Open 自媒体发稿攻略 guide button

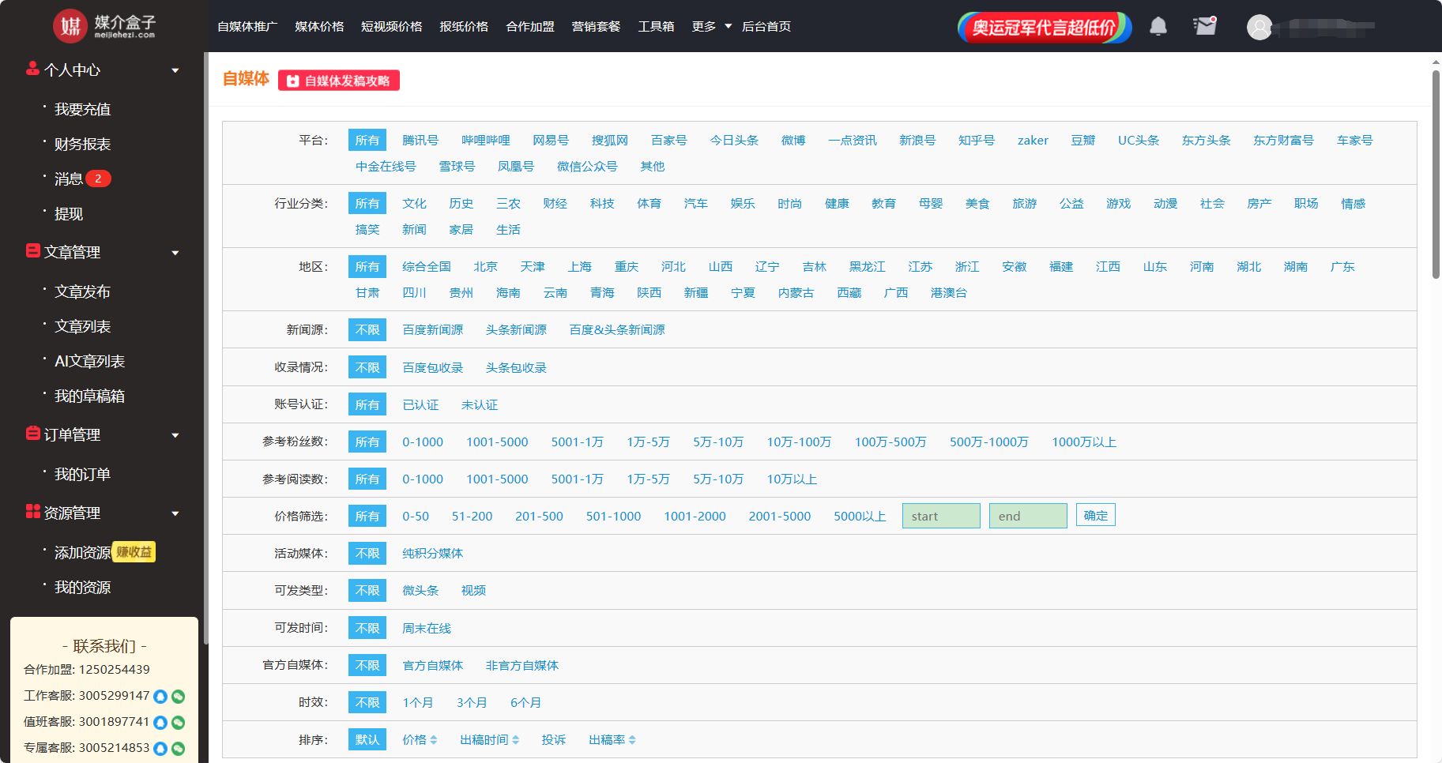click(x=339, y=81)
